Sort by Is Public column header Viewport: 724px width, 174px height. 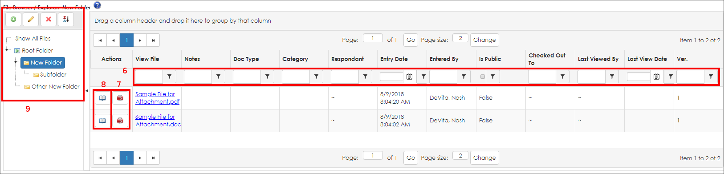pyautogui.click(x=490, y=59)
